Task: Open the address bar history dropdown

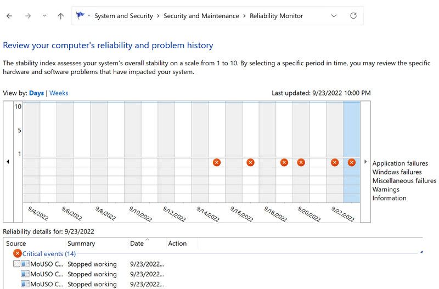Action: 334,16
